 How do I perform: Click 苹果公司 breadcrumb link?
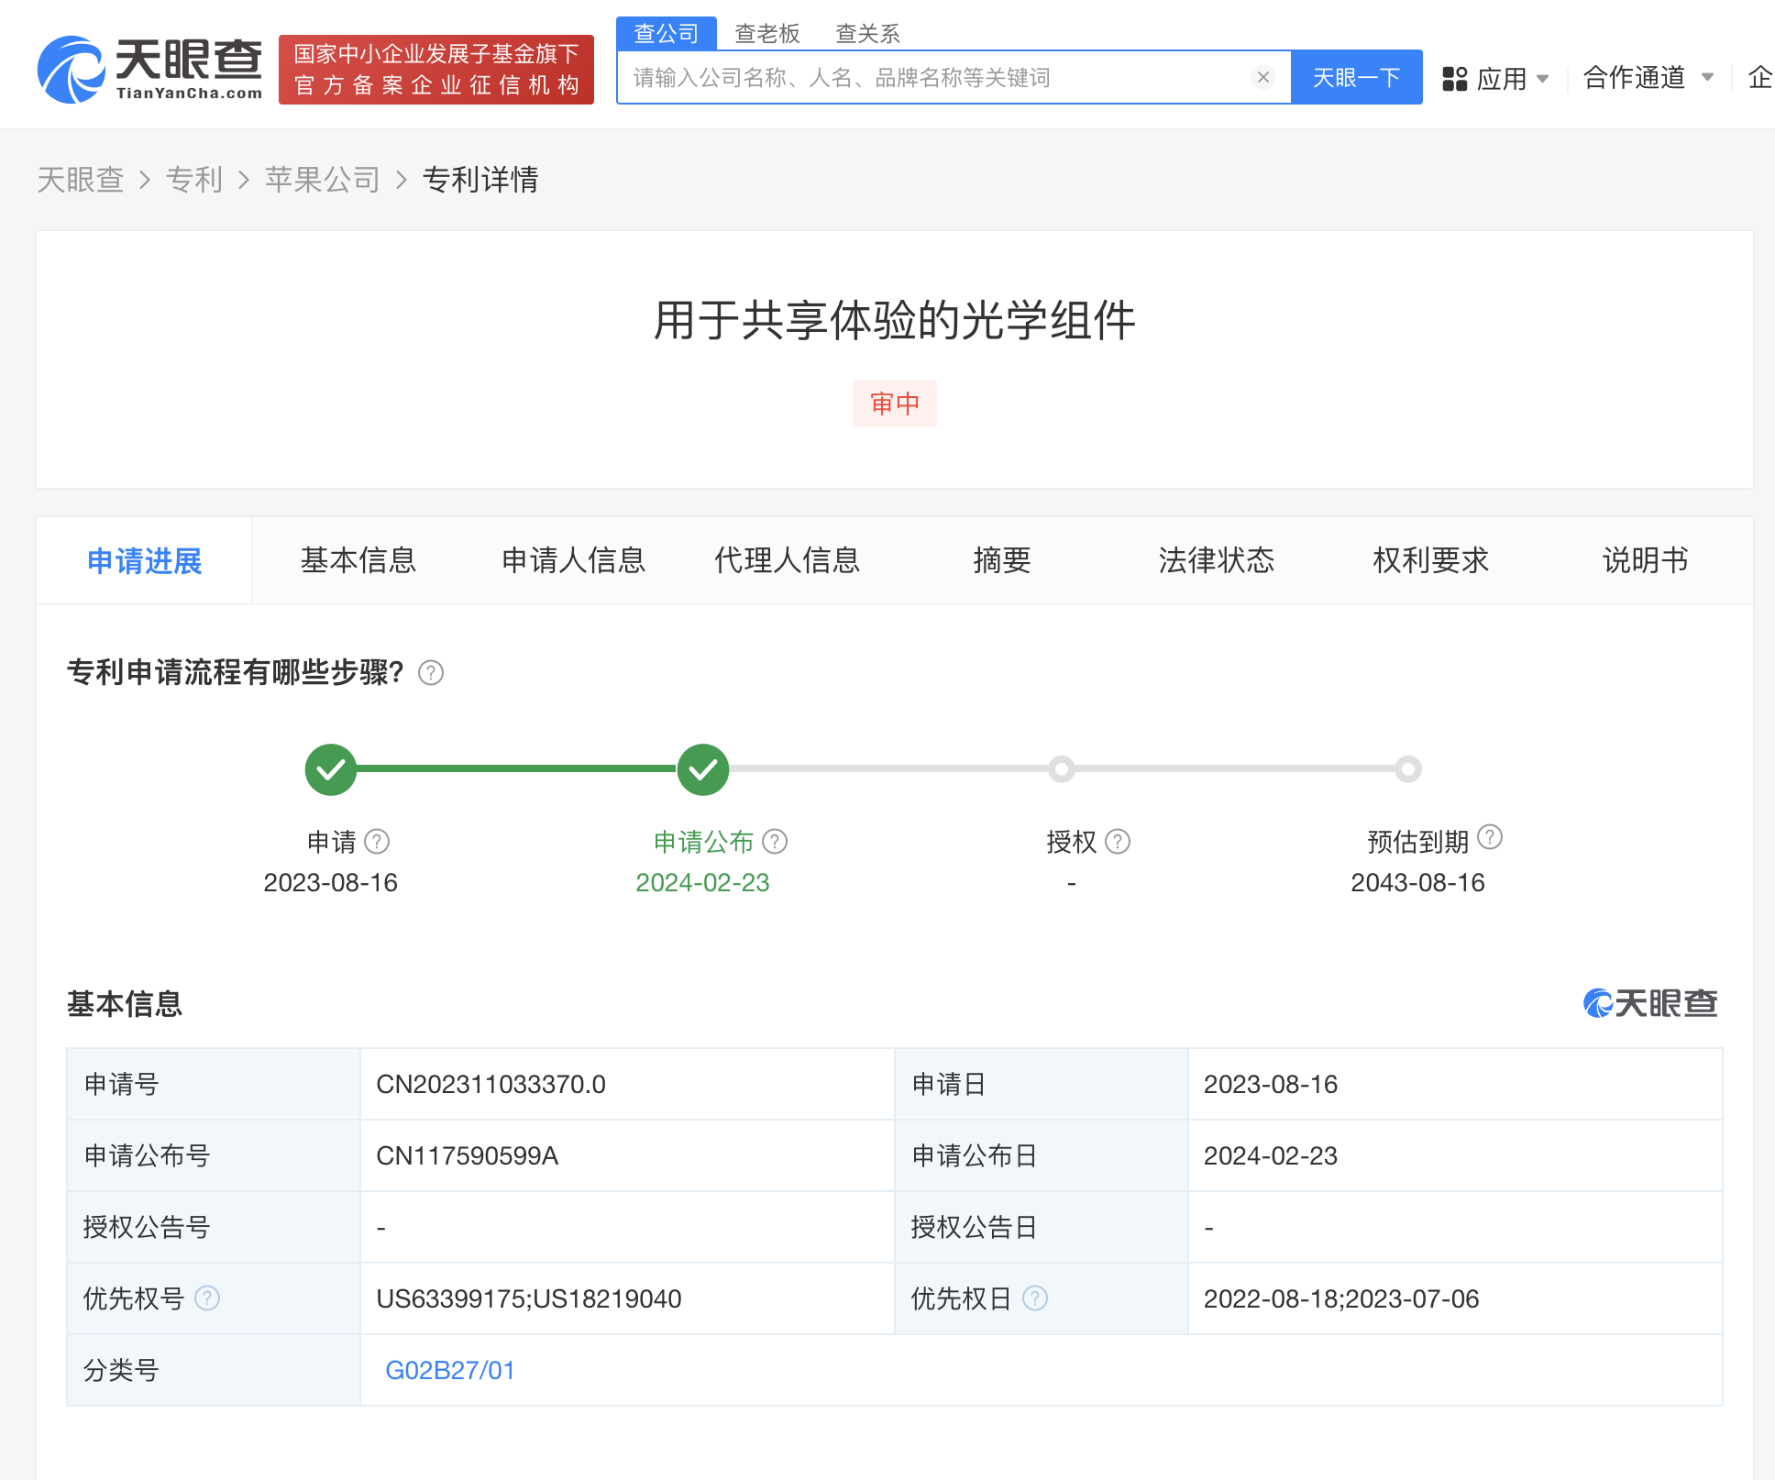322,180
